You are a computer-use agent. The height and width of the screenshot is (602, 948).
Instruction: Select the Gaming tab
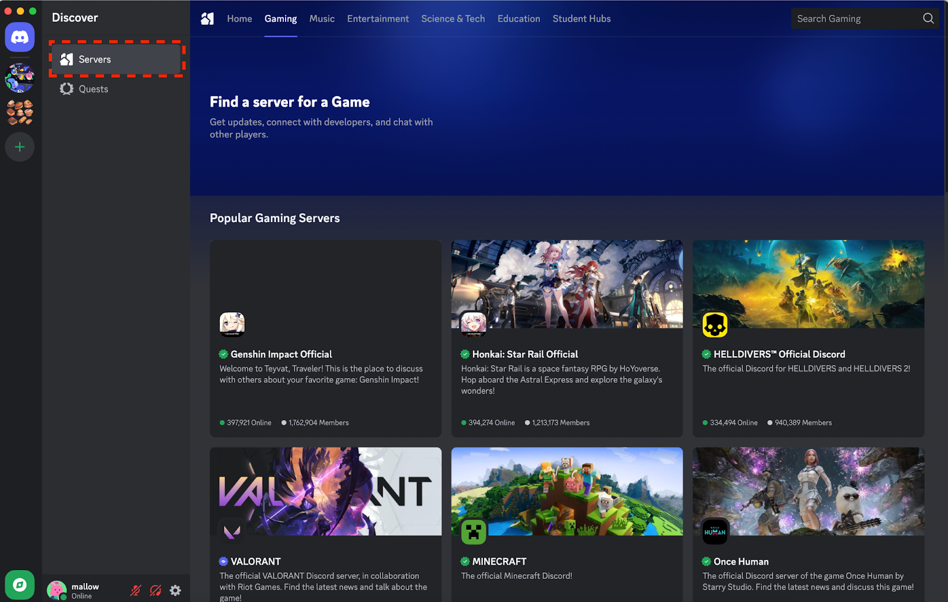click(281, 19)
